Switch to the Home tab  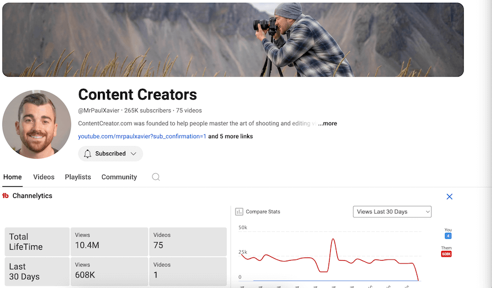(13, 177)
